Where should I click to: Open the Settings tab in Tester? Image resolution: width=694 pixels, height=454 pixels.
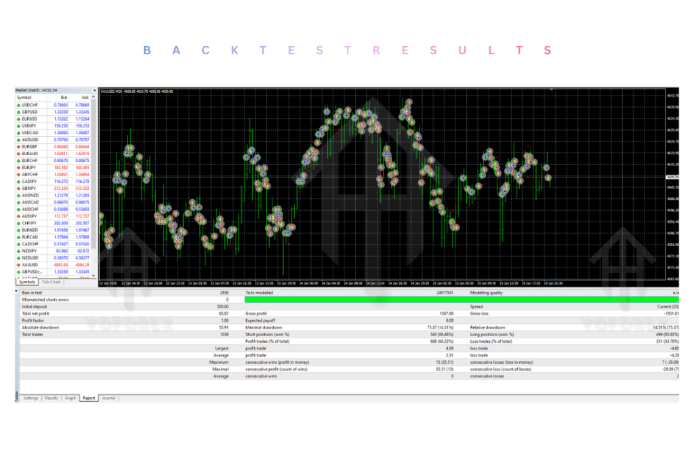pos(30,398)
